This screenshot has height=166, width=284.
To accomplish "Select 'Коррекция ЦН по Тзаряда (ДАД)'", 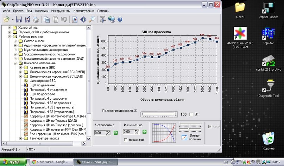I will (x=53, y=121).
